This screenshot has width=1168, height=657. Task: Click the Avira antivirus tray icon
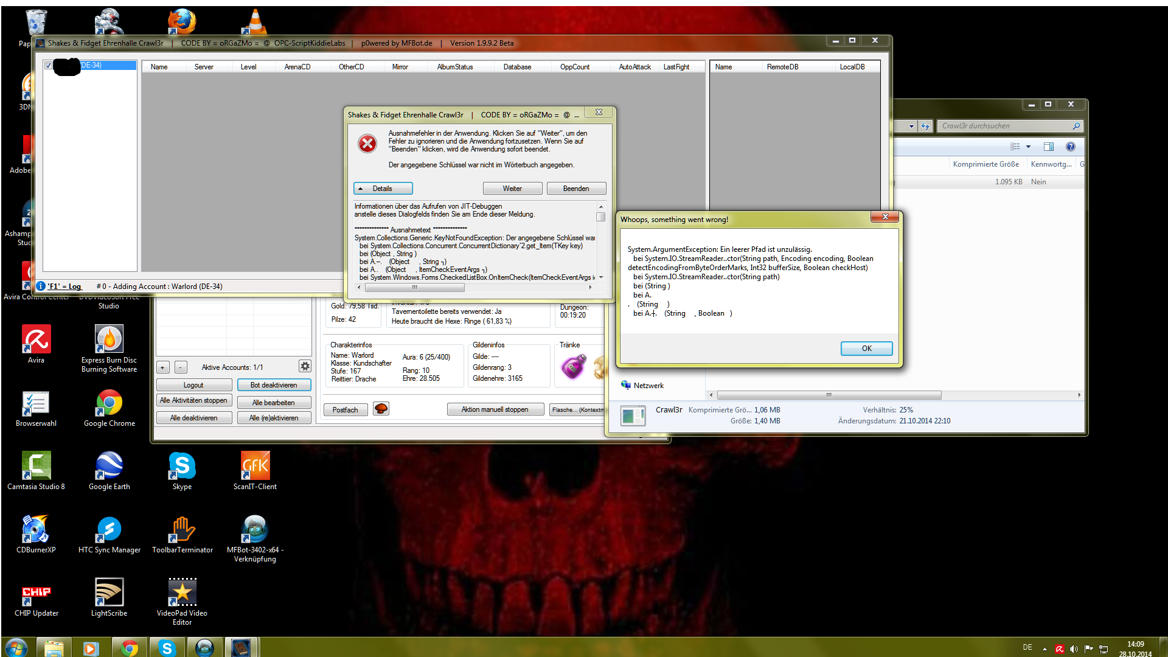click(1060, 648)
